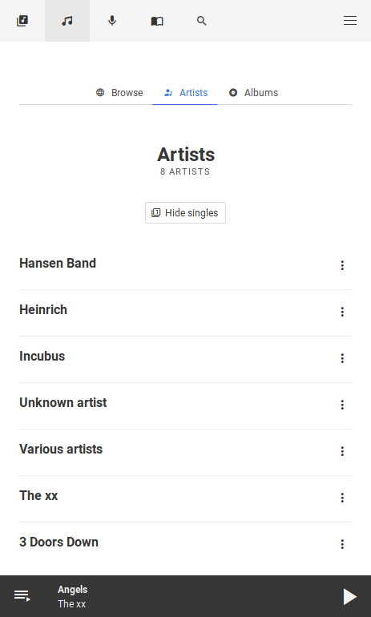Image resolution: width=371 pixels, height=617 pixels.
Task: Open the queue list icon
Action: click(22, 595)
